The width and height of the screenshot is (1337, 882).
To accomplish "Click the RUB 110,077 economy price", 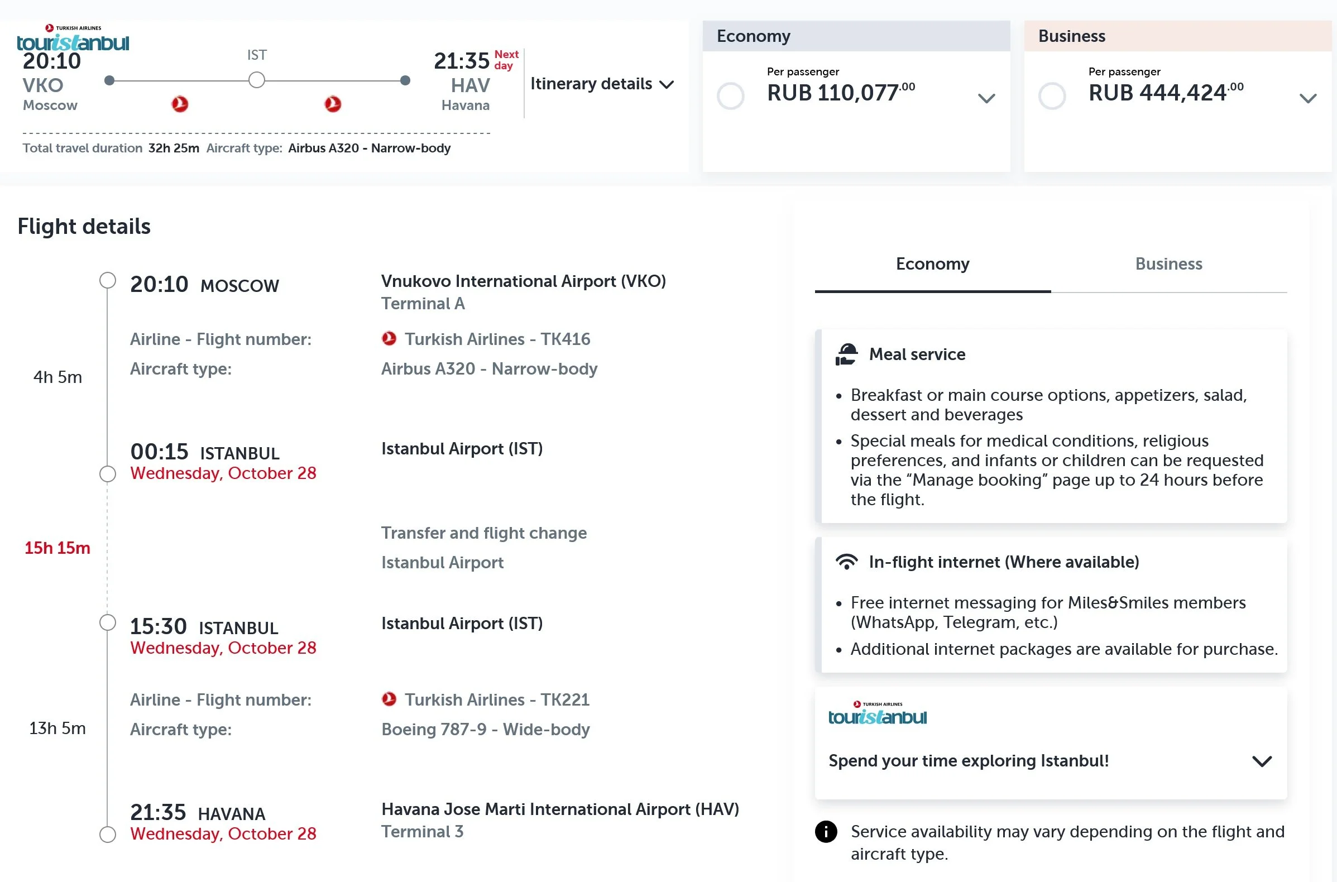I will [x=841, y=93].
